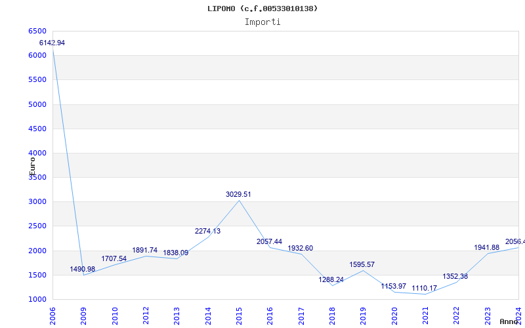Click the y-axis value 4000
Screen dimensions: 525x328
37,154
